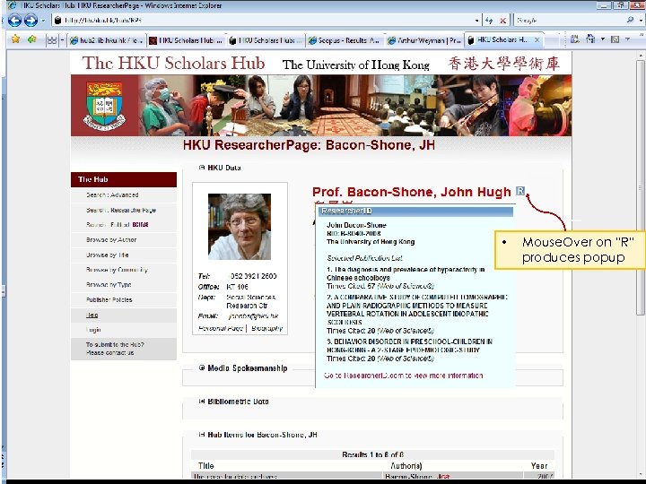Image resolution: width=646 pixels, height=484 pixels.
Task: Click the browser Forward arrow button
Action: pyautogui.click(x=31, y=20)
